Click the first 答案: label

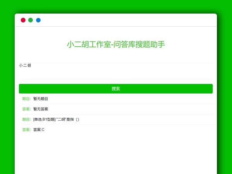coord(27,109)
